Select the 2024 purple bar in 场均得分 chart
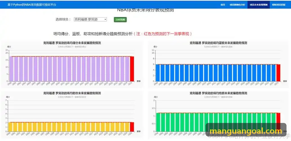291x141 pixels. click(127, 69)
